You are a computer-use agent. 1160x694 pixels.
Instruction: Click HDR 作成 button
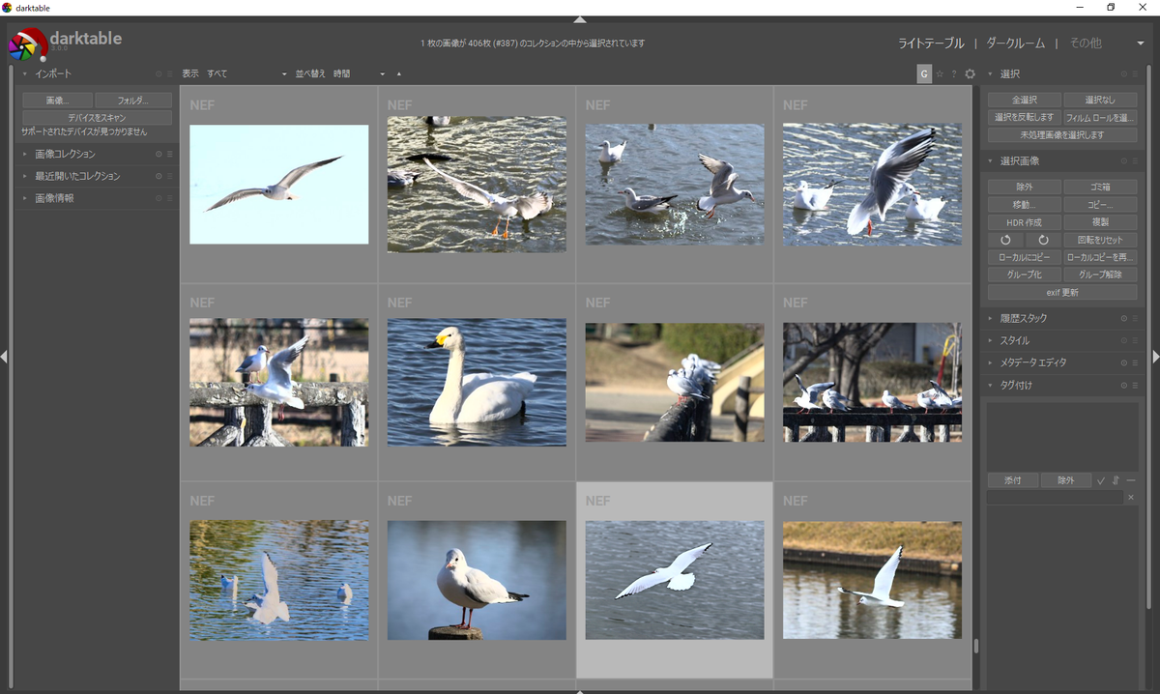[1025, 222]
